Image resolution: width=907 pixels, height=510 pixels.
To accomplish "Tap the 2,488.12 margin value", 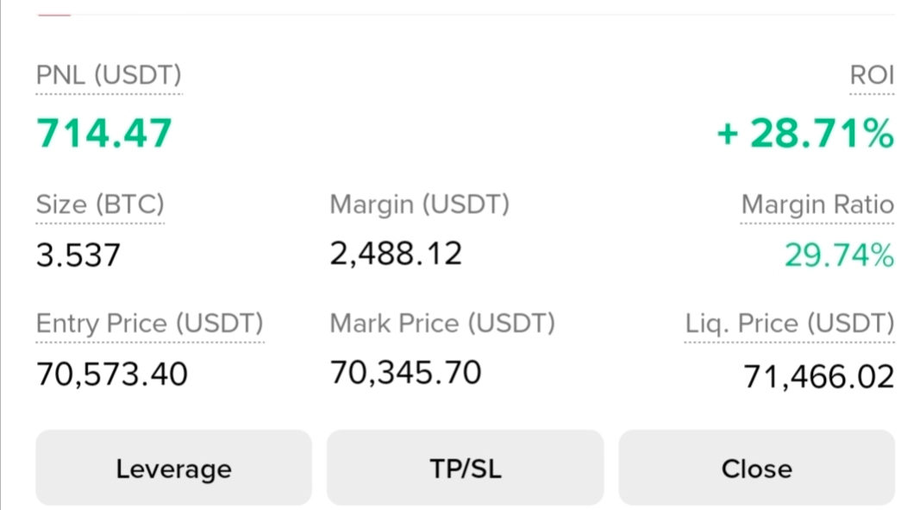I will click(x=396, y=254).
